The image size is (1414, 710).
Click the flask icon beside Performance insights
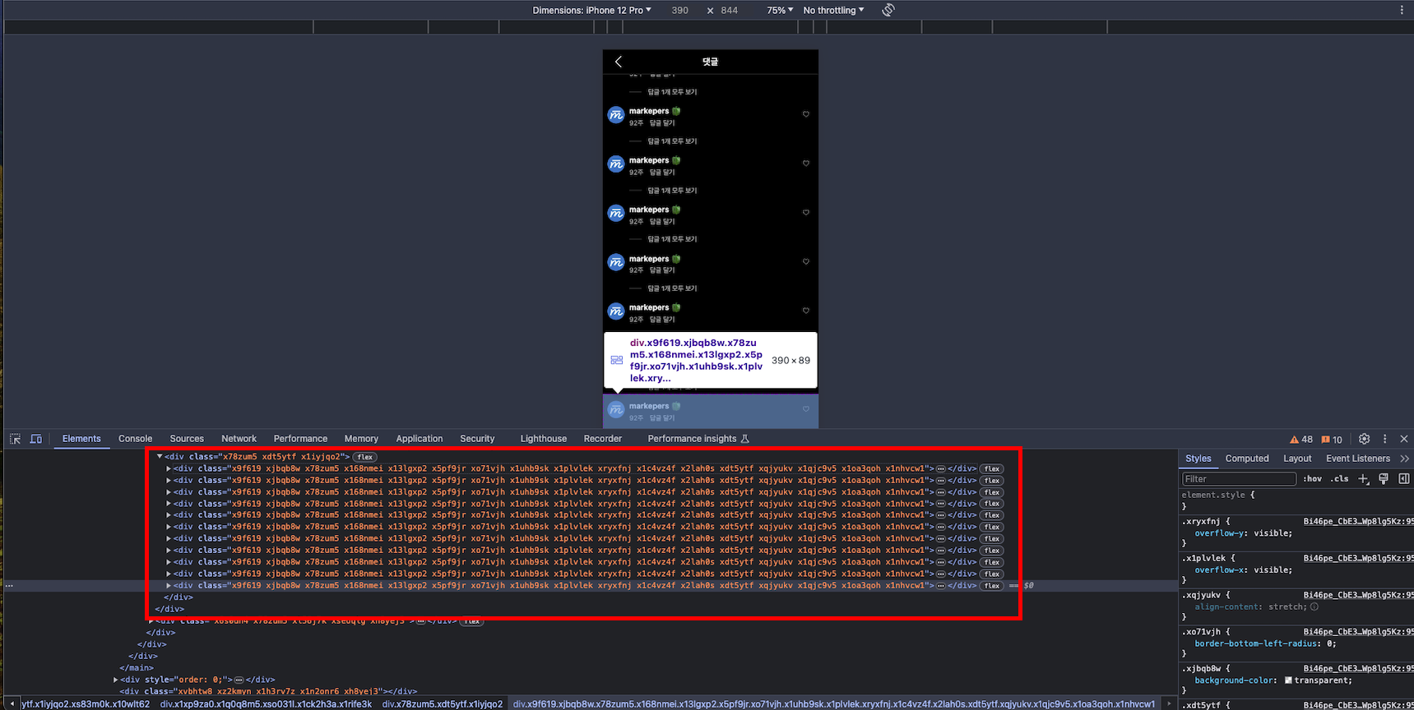click(745, 439)
